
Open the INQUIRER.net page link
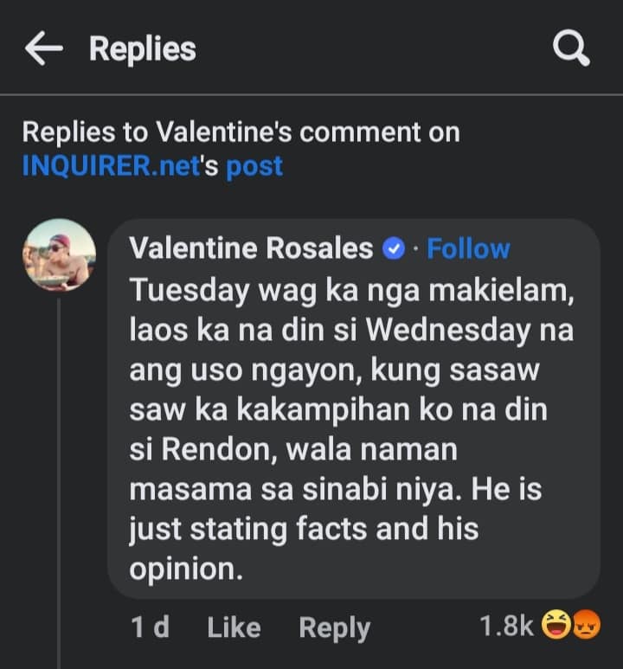click(x=111, y=165)
